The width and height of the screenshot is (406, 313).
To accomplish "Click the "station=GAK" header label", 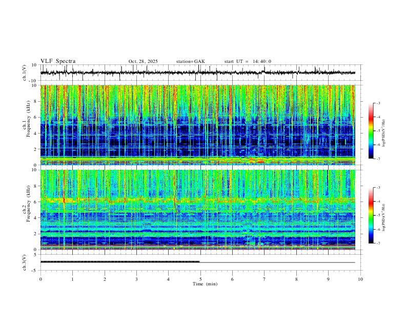I will 190,61.
